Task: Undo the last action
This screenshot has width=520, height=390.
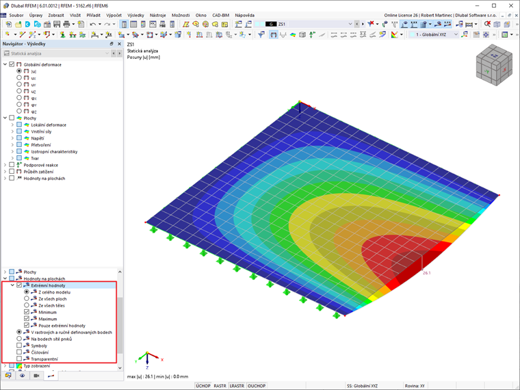Action: pyautogui.click(x=93, y=24)
